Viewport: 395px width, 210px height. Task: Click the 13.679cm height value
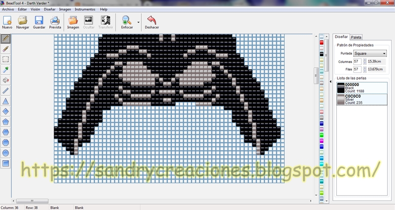(x=376, y=69)
